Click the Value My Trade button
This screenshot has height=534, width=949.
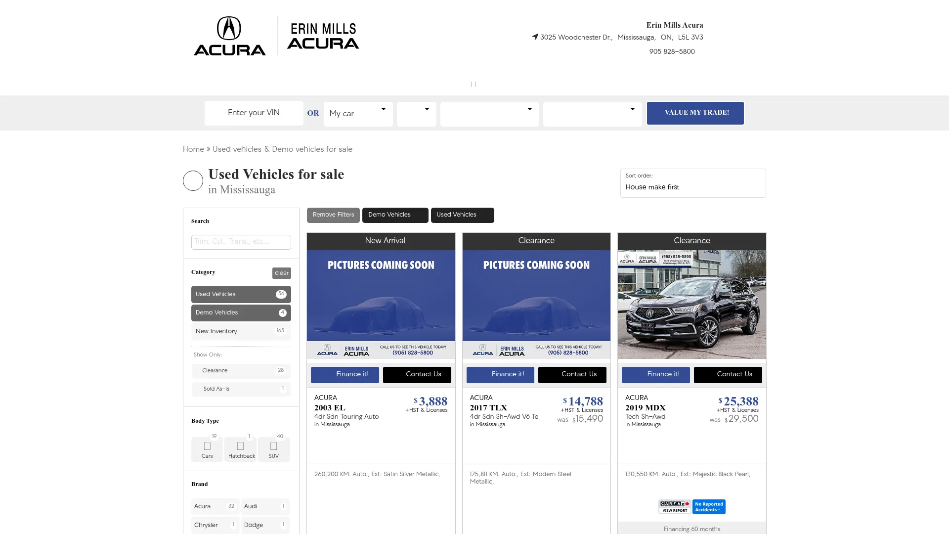[695, 113]
